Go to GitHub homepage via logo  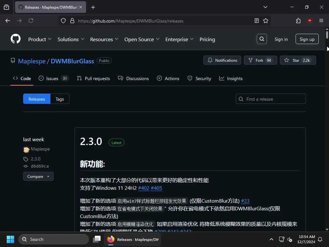(15, 39)
